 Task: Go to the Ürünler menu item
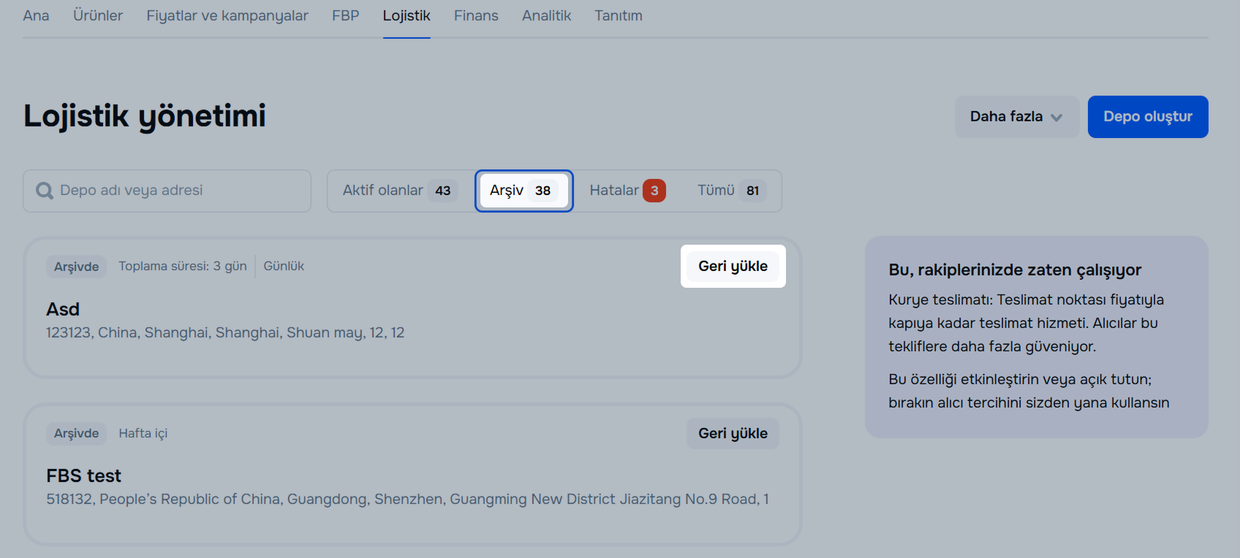click(98, 16)
